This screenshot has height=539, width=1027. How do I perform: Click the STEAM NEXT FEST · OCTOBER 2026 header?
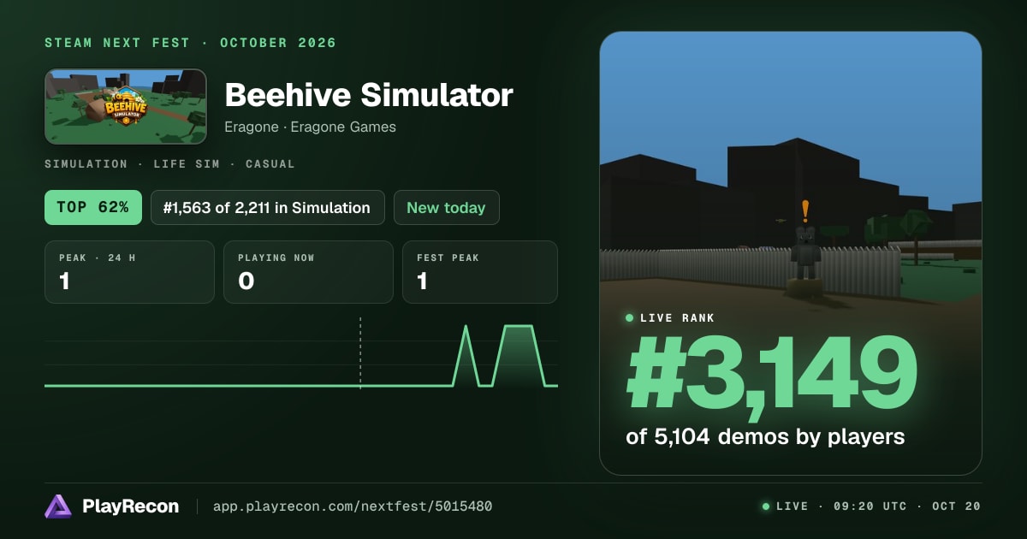pyautogui.click(x=191, y=43)
